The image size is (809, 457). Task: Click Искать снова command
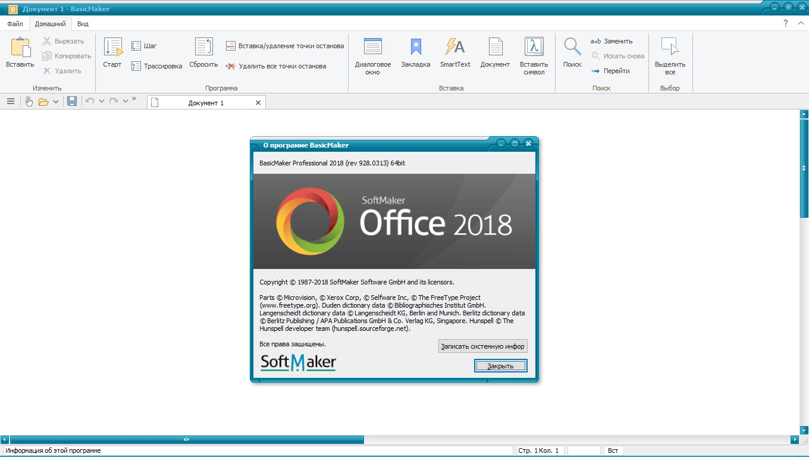[x=617, y=56]
